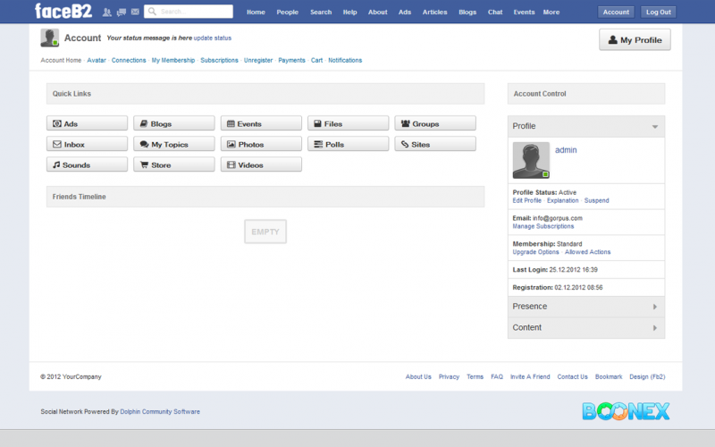Click the Upgrade Options link

[535, 252]
